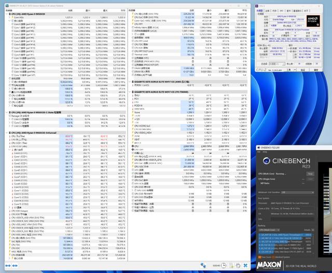Select ranking entry 4. 8C/16T Intel Core i9-9880H

click(285, 245)
